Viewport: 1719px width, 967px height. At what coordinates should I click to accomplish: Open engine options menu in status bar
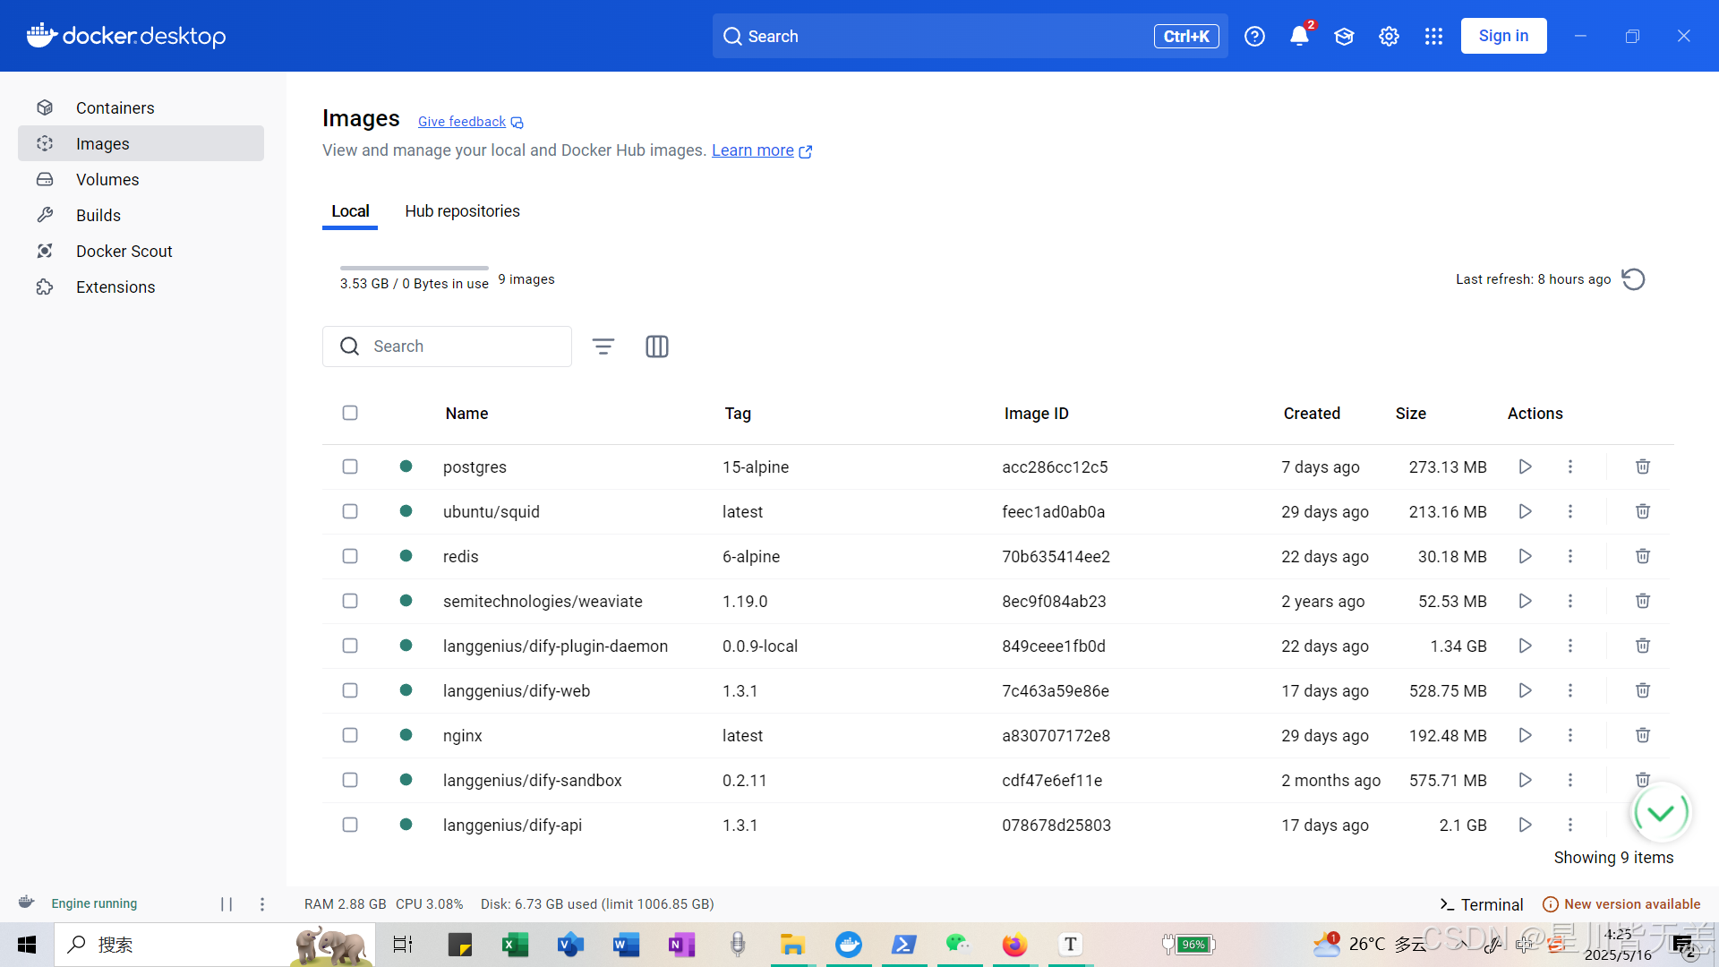[262, 904]
